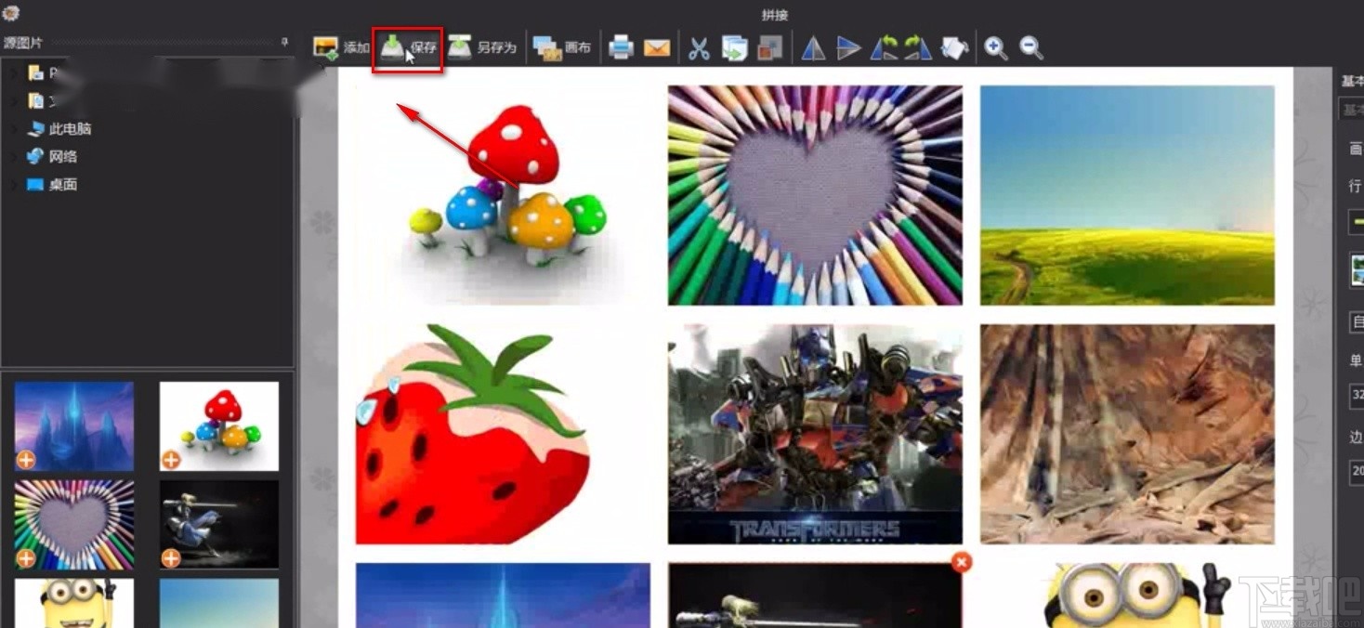Screen dimensions: 1364x628
Task: Add the dark warrior source thumbnail via plus
Action: pyautogui.click(x=171, y=558)
